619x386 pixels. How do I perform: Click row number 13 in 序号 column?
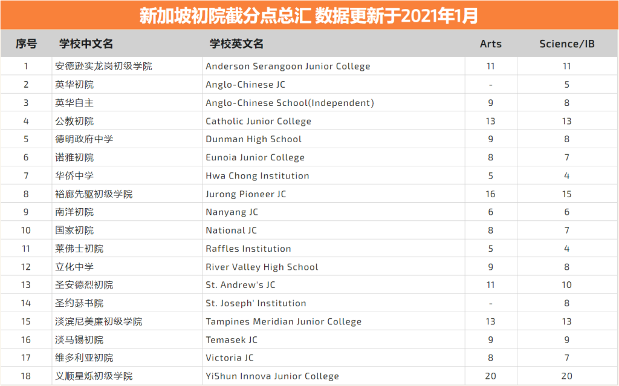pyautogui.click(x=25, y=285)
